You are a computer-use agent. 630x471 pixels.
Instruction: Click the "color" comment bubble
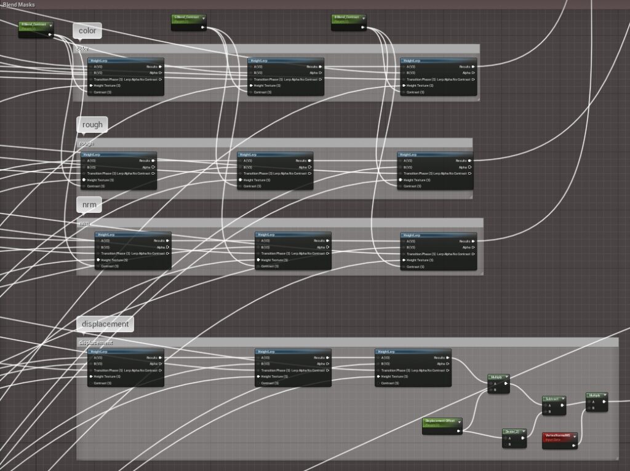tap(87, 31)
